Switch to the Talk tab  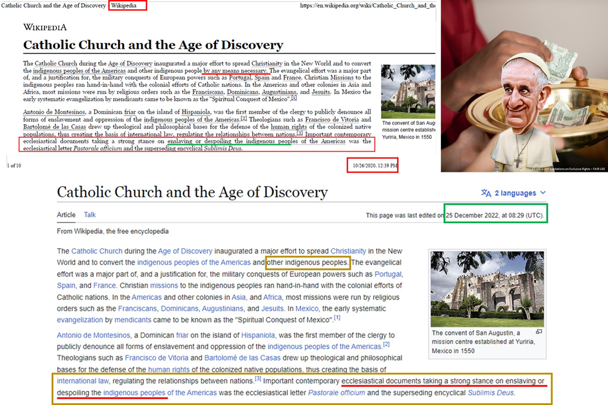point(90,215)
